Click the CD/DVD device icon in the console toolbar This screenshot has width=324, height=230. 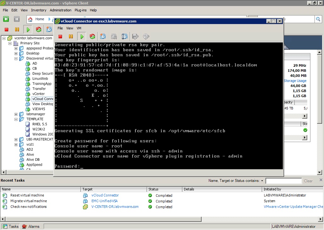coord(146,37)
